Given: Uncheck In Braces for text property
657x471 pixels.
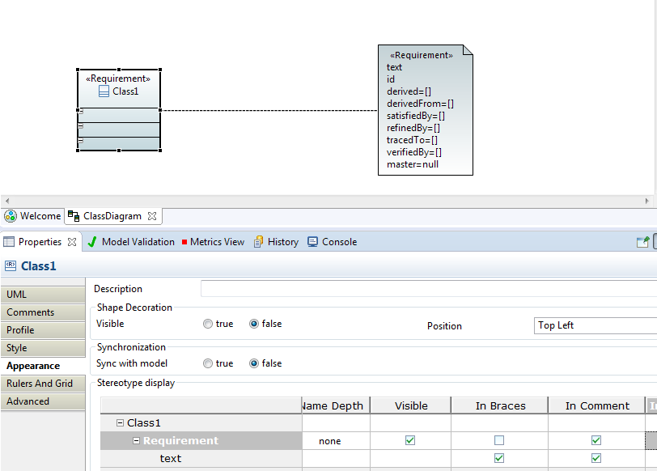Looking at the screenshot, I should coord(499,458).
